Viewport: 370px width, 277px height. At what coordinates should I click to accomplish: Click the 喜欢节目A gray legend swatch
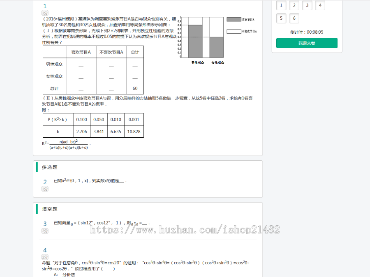click(234, 19)
